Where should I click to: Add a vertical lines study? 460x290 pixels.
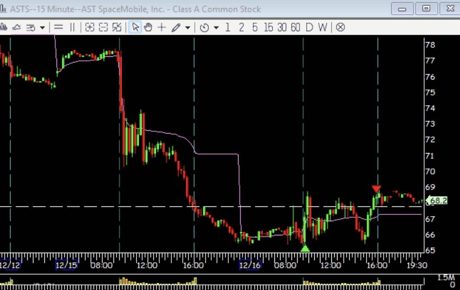(72, 27)
